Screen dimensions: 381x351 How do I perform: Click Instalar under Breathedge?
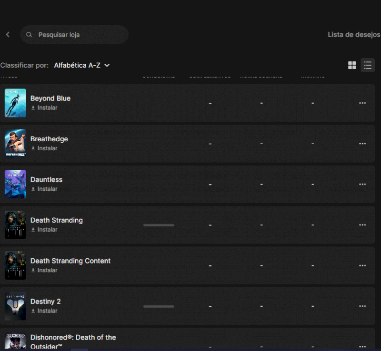click(44, 148)
